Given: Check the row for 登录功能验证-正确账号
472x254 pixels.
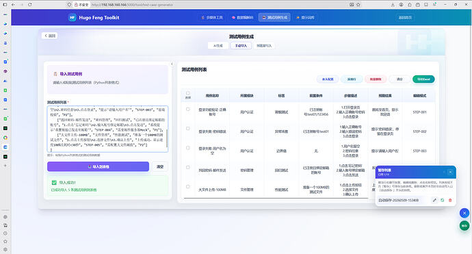Looking at the screenshot, I should (188, 109).
